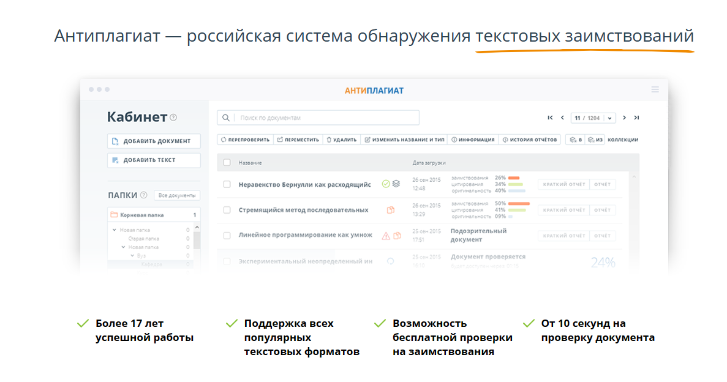Click remove-from-collection 'из' button
Image resolution: width=727 pixels, height=382 pixels.
tap(595, 140)
